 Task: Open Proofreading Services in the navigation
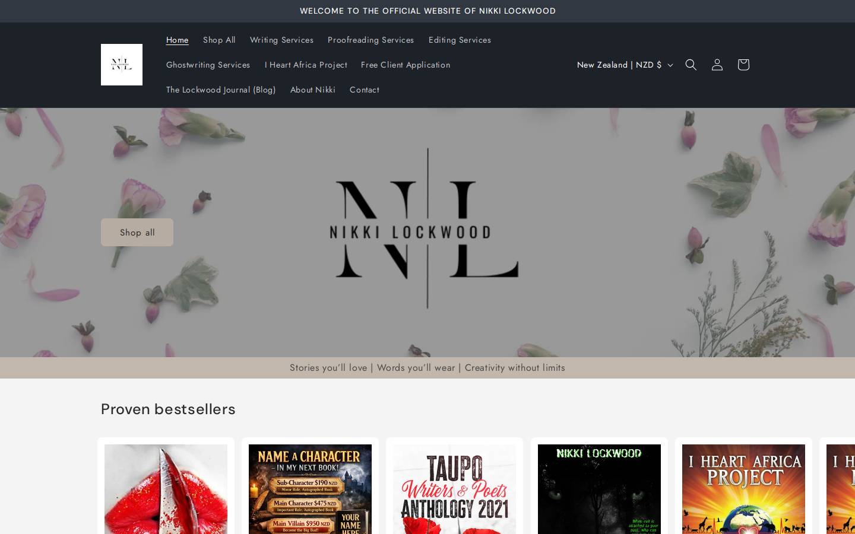click(x=370, y=40)
